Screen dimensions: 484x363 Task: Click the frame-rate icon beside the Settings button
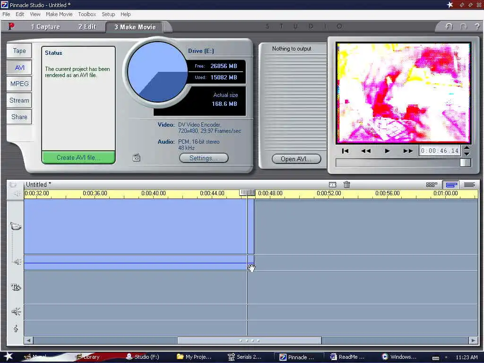click(137, 158)
